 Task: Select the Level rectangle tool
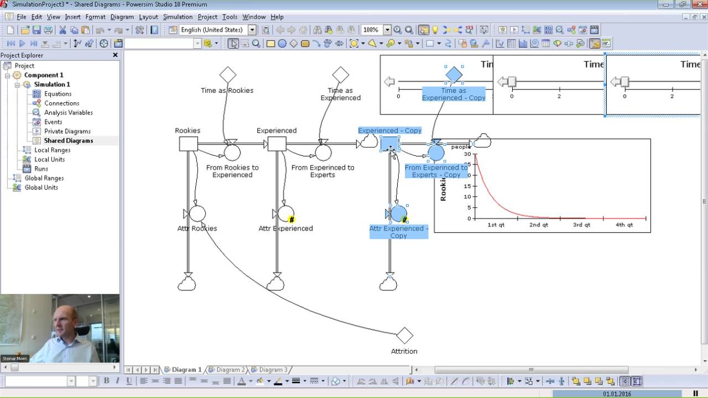[x=271, y=43]
